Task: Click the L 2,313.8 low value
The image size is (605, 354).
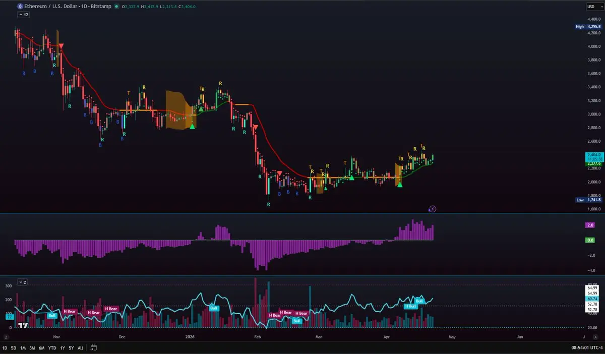Action: pyautogui.click(x=167, y=7)
